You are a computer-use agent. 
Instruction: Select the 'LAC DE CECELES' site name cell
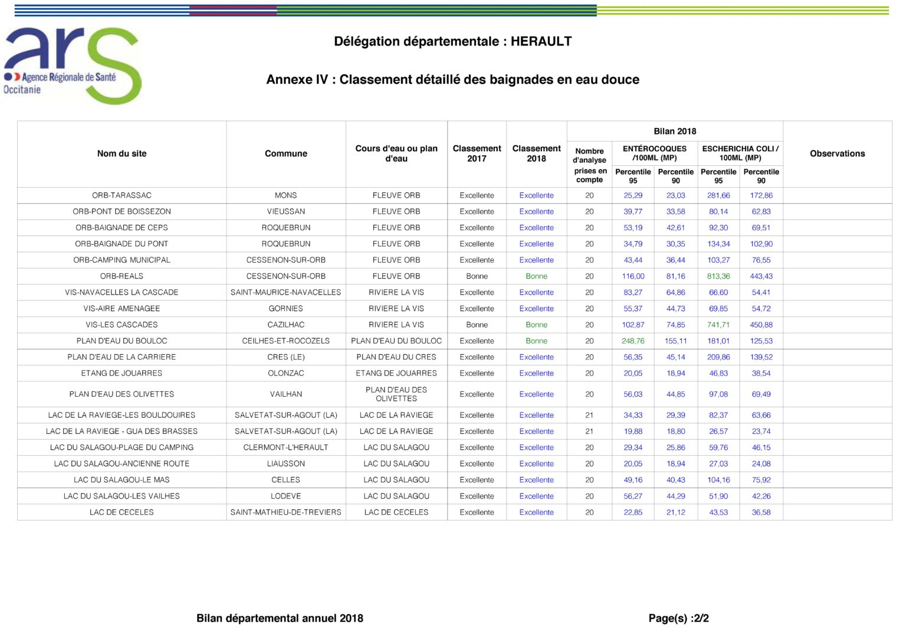[x=122, y=512]
